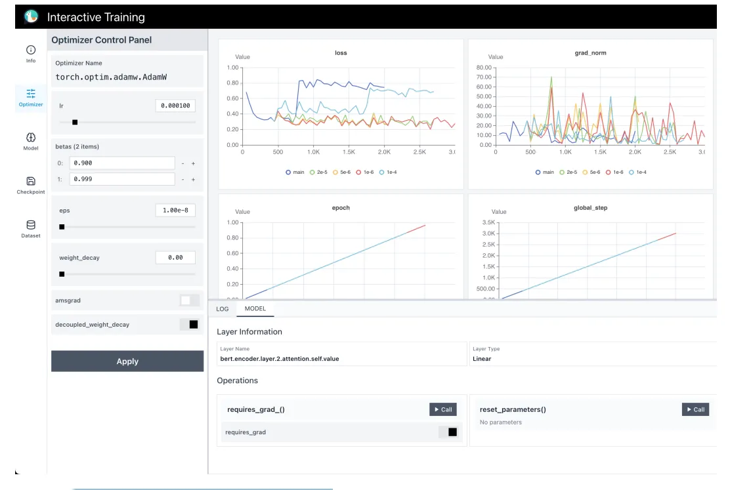This screenshot has height=490, width=730.
Task: Switch to the MODEL tab
Action: (255, 308)
